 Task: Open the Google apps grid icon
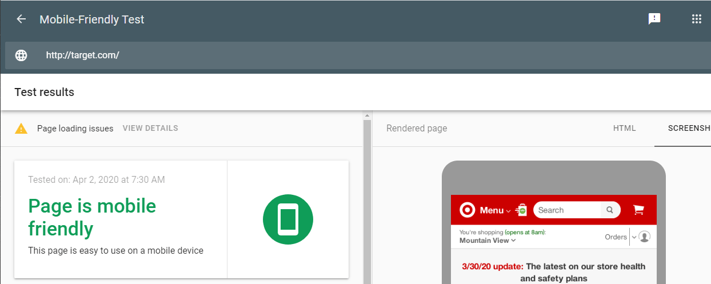(x=697, y=19)
